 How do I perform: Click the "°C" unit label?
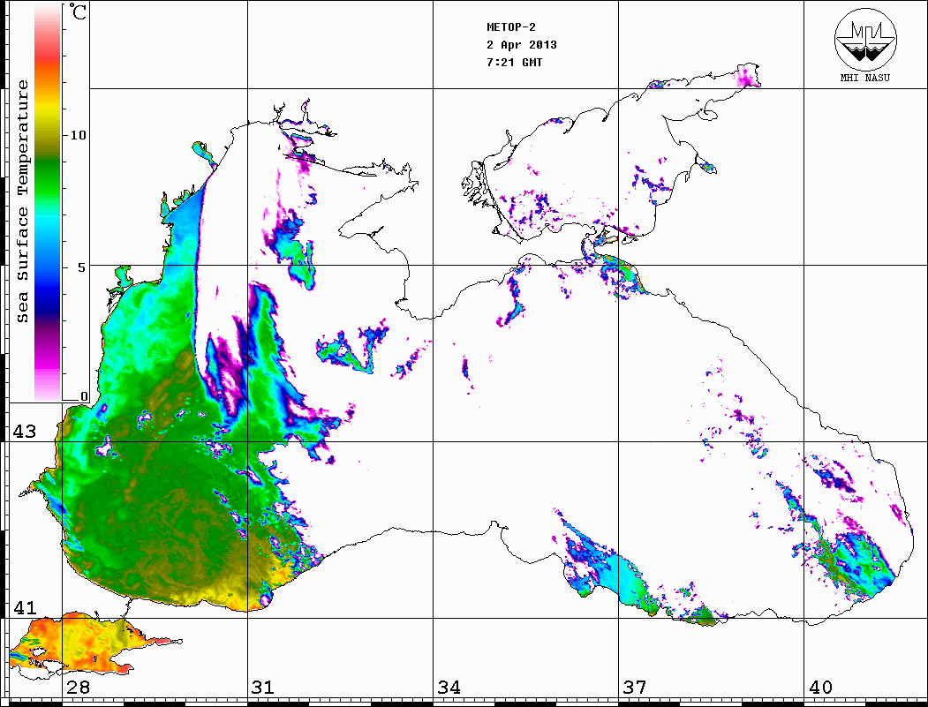tap(78, 11)
